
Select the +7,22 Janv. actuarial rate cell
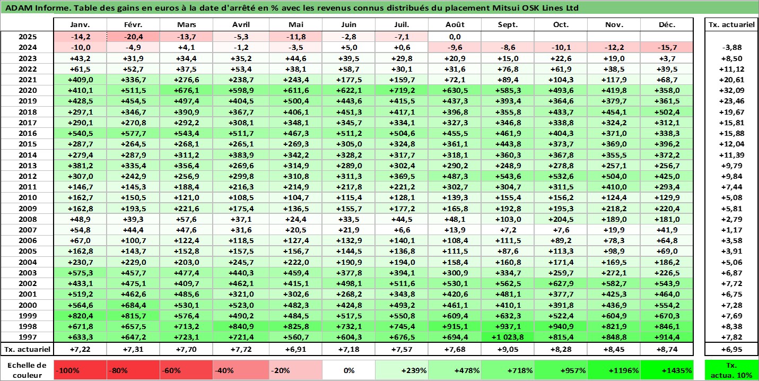[80, 349]
